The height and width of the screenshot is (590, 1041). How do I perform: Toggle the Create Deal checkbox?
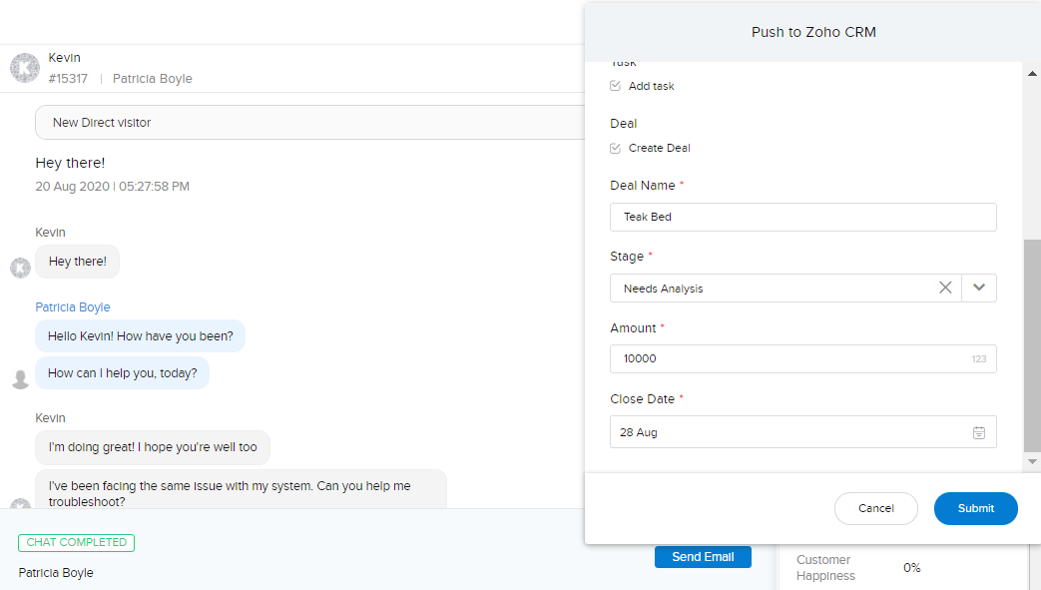click(x=616, y=148)
